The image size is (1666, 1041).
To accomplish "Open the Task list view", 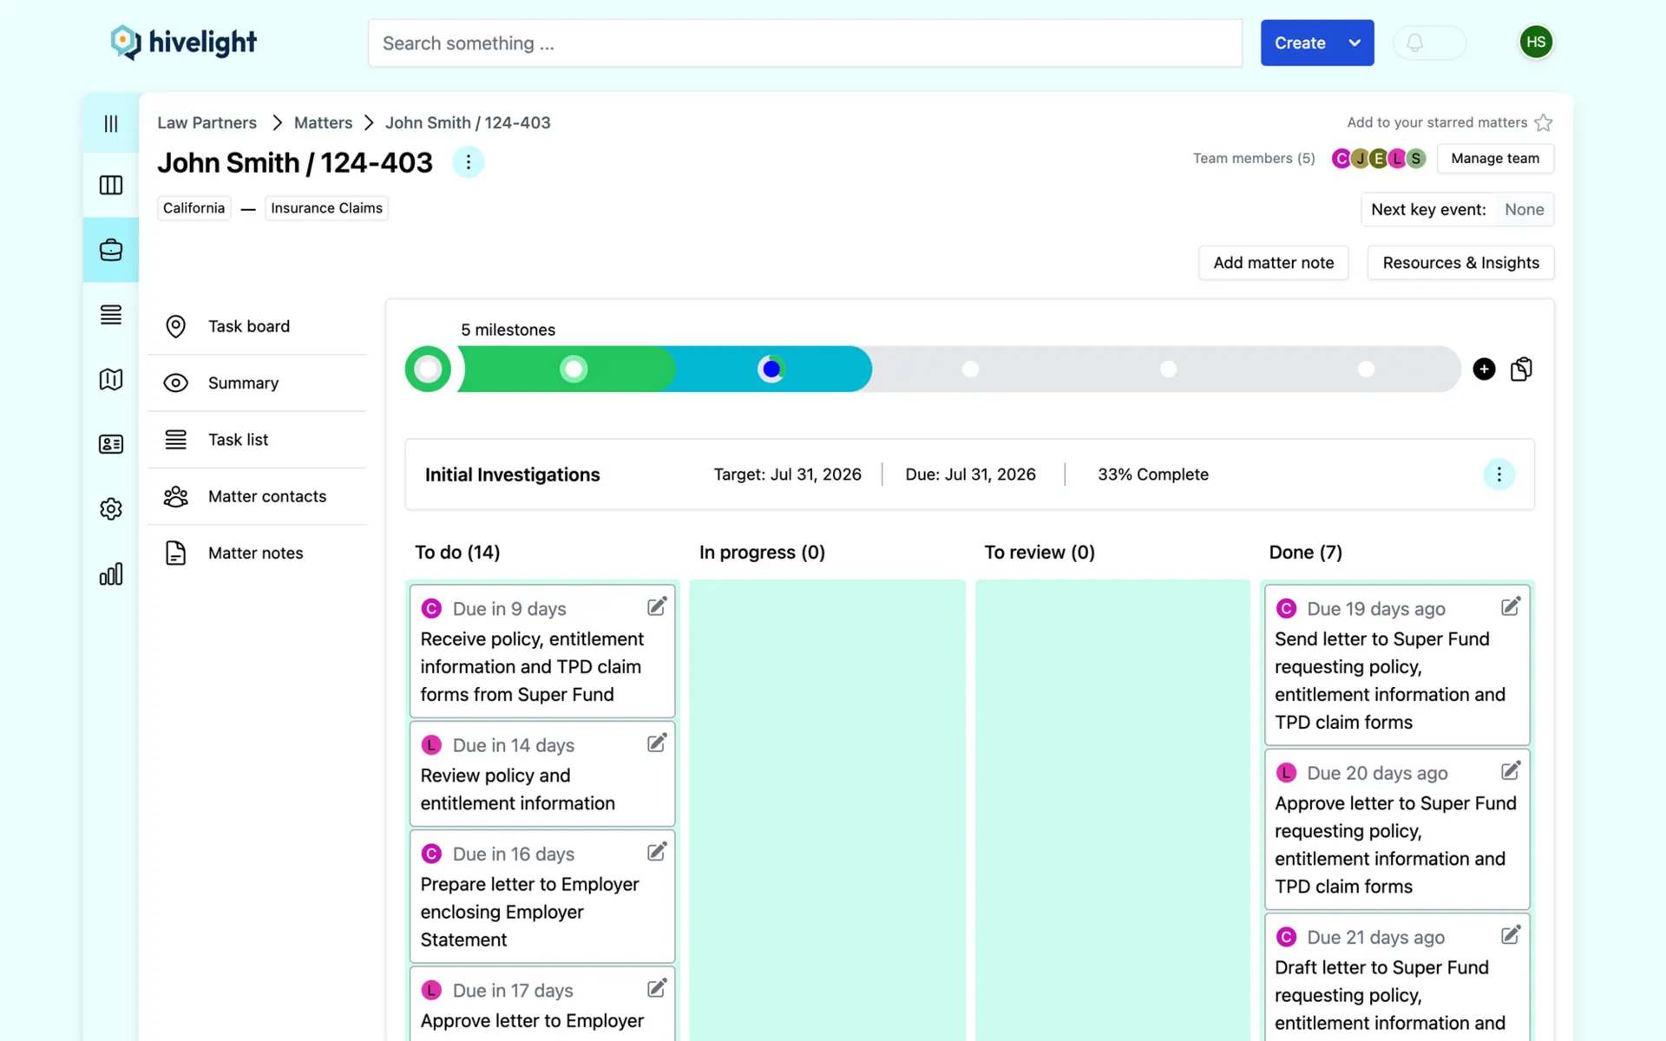I will click(258, 440).
